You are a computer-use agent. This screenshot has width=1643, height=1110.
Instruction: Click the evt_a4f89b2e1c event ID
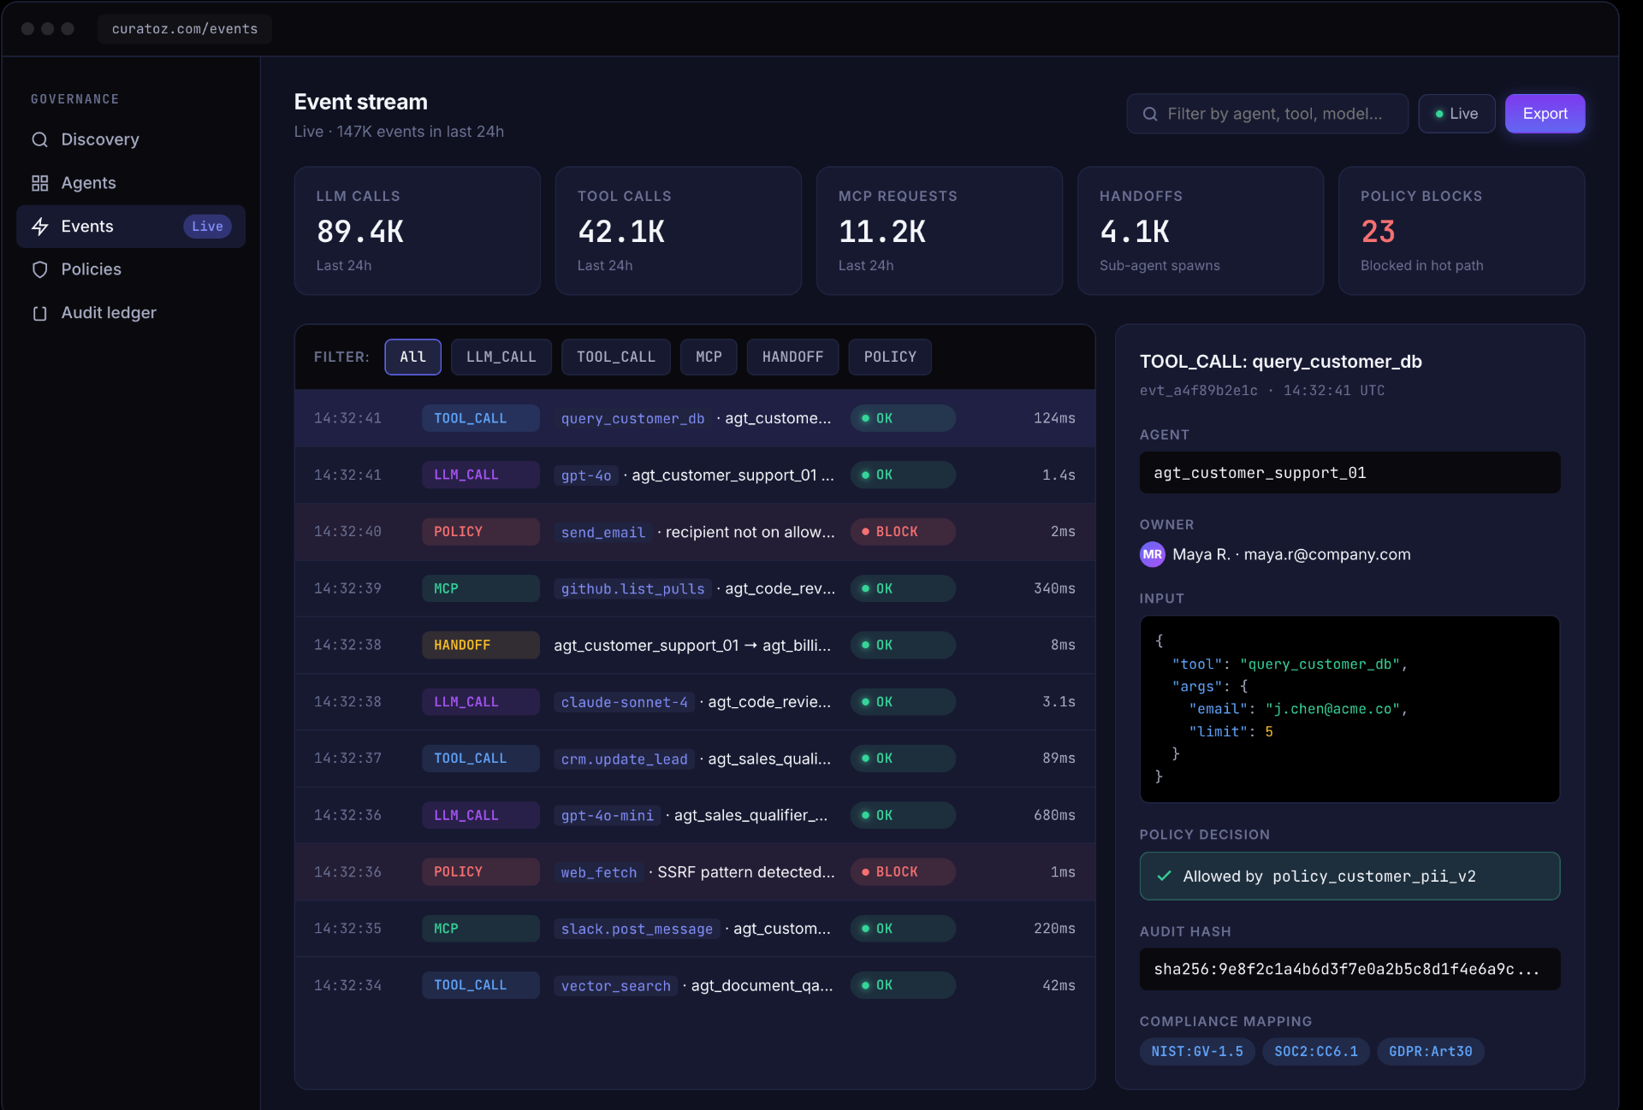(1199, 391)
